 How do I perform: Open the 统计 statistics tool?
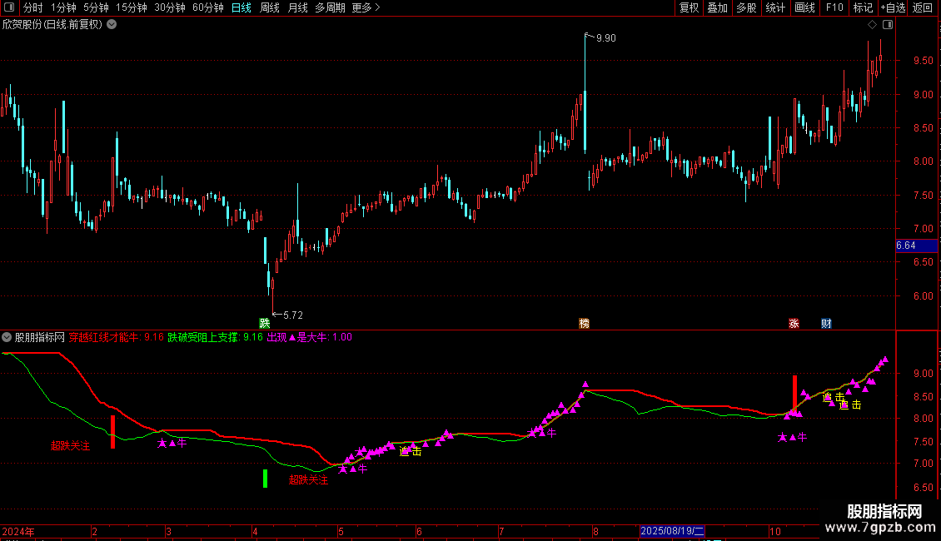775,7
